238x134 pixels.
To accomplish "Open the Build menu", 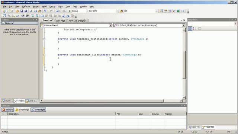I will pos(44,7).
